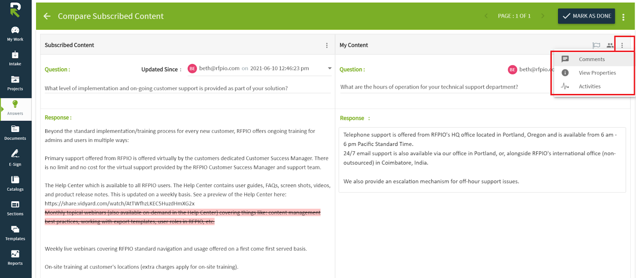Click 'Subscribed Content' panel heading
Screen dimensions: 636x278
point(70,45)
